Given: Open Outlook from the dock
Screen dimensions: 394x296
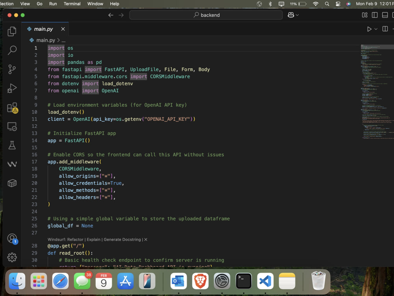Looking at the screenshot, I should [x=178, y=281].
